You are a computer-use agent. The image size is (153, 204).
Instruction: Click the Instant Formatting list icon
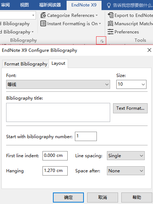pyautogui.click(x=43, y=24)
